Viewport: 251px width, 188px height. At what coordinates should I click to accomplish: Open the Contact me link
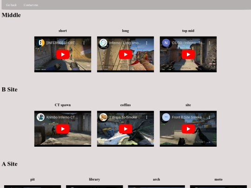tap(31, 5)
